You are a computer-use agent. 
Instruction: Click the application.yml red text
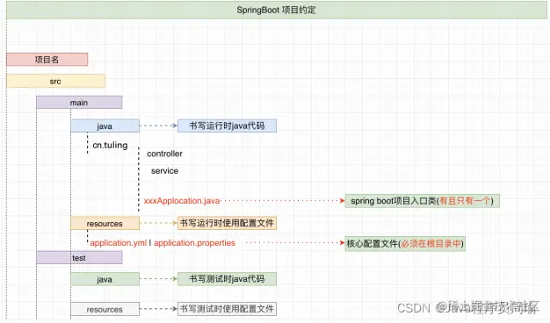pyautogui.click(x=119, y=243)
